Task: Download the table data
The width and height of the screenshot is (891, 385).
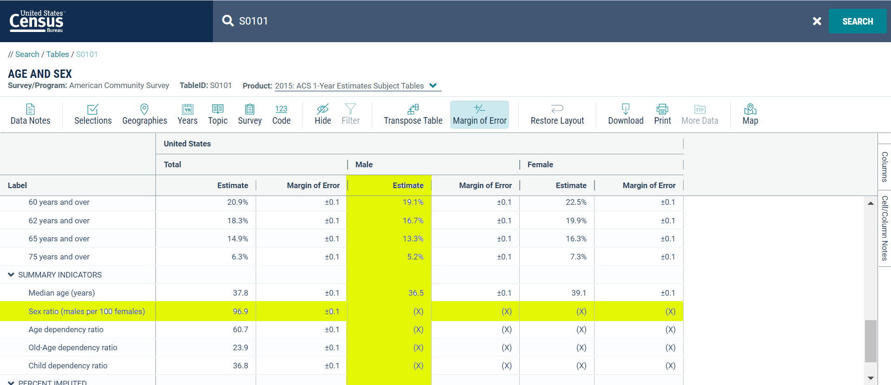Action: [626, 114]
